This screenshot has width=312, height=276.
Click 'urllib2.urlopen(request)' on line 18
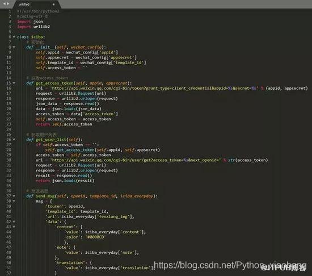[x=90, y=99]
